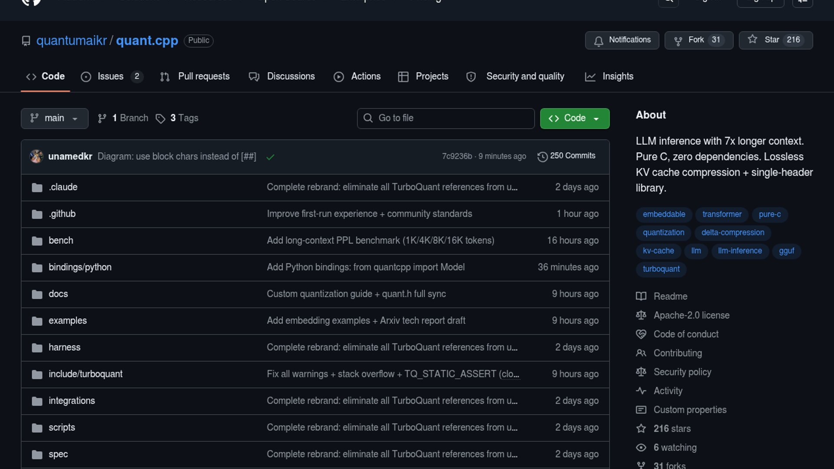Viewport: 834px width, 469px height.
Task: Expand the green Code dropdown button
Action: [x=574, y=118]
